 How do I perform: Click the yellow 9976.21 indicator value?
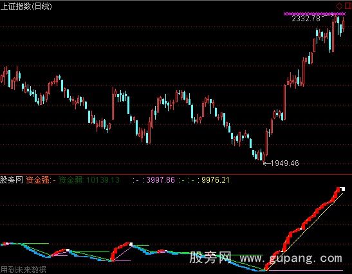pyautogui.click(x=216, y=179)
